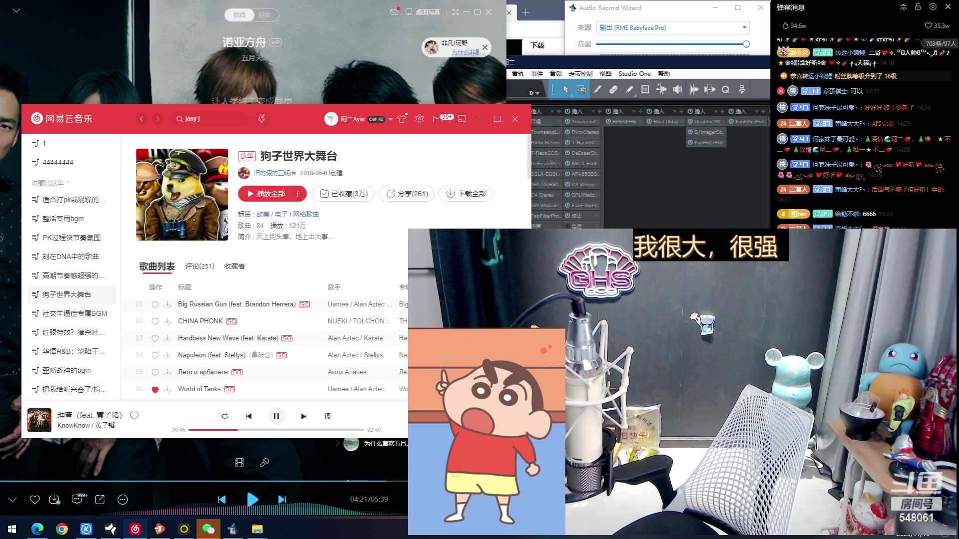Switch to the 收藏者 tab
This screenshot has height=539, width=959.
(234, 267)
